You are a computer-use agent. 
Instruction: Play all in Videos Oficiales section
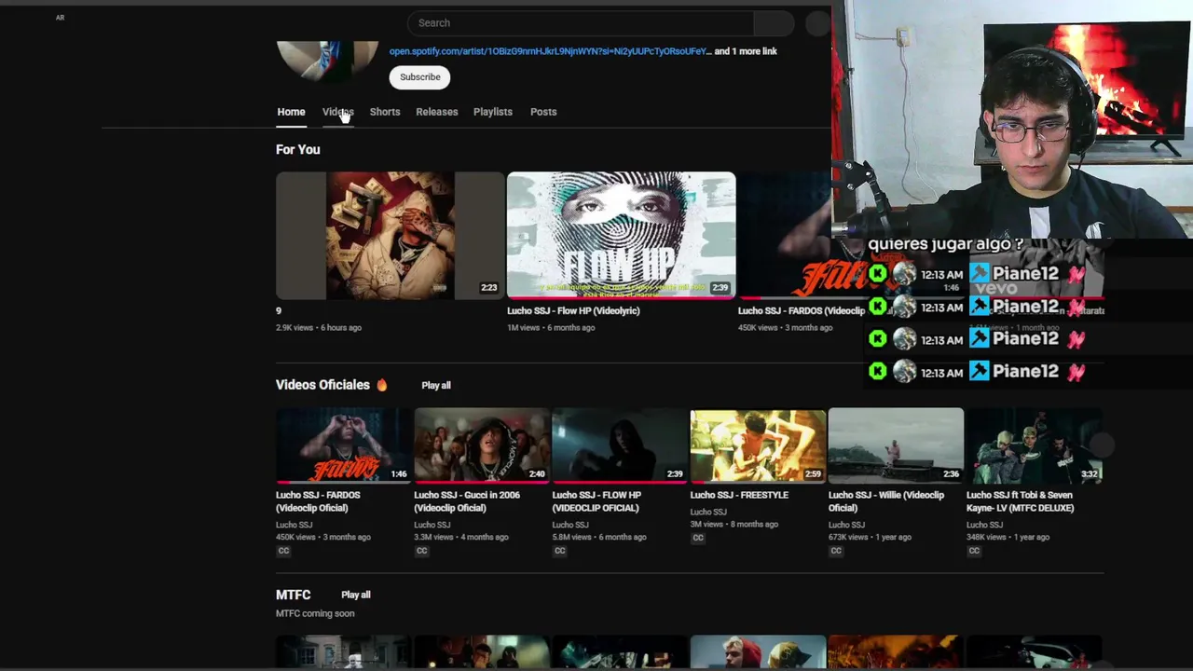436,385
